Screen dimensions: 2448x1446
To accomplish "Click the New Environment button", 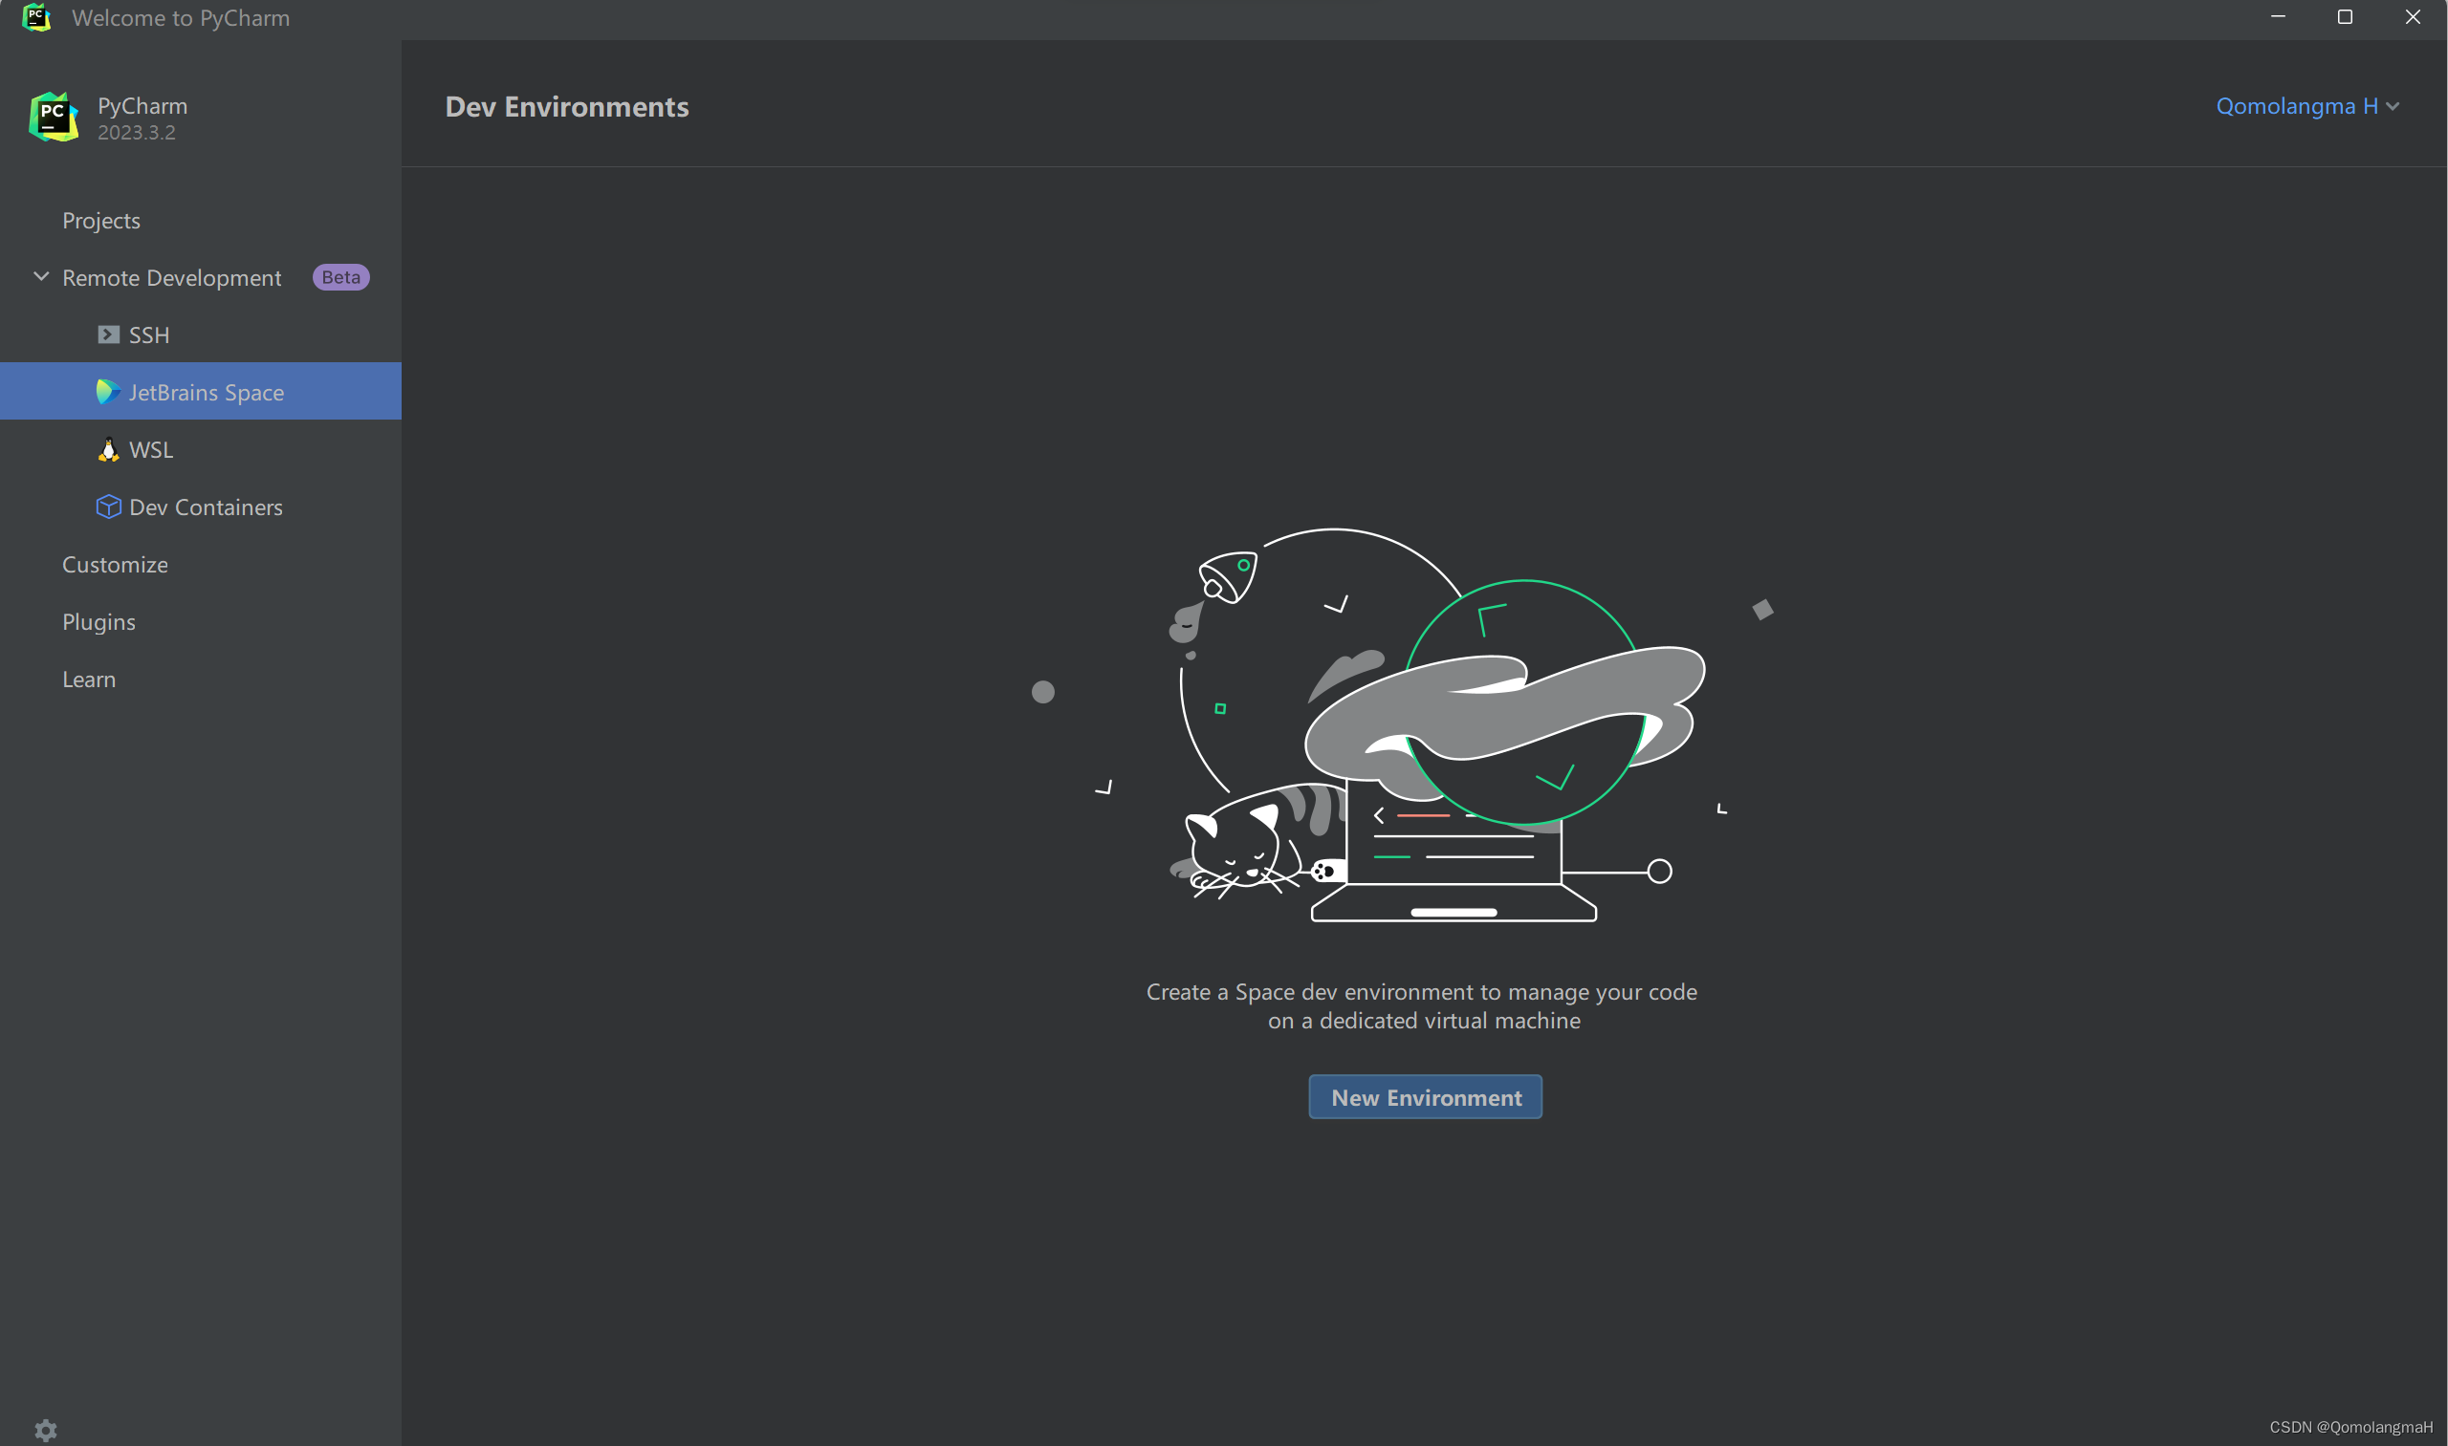I will [1425, 1096].
